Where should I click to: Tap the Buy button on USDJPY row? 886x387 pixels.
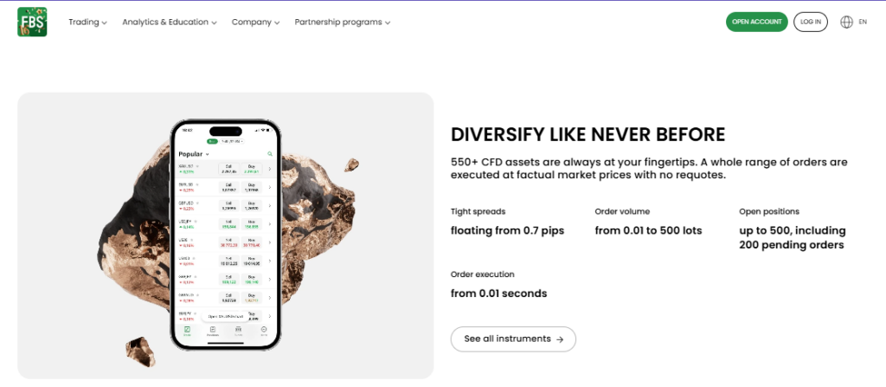tap(252, 223)
